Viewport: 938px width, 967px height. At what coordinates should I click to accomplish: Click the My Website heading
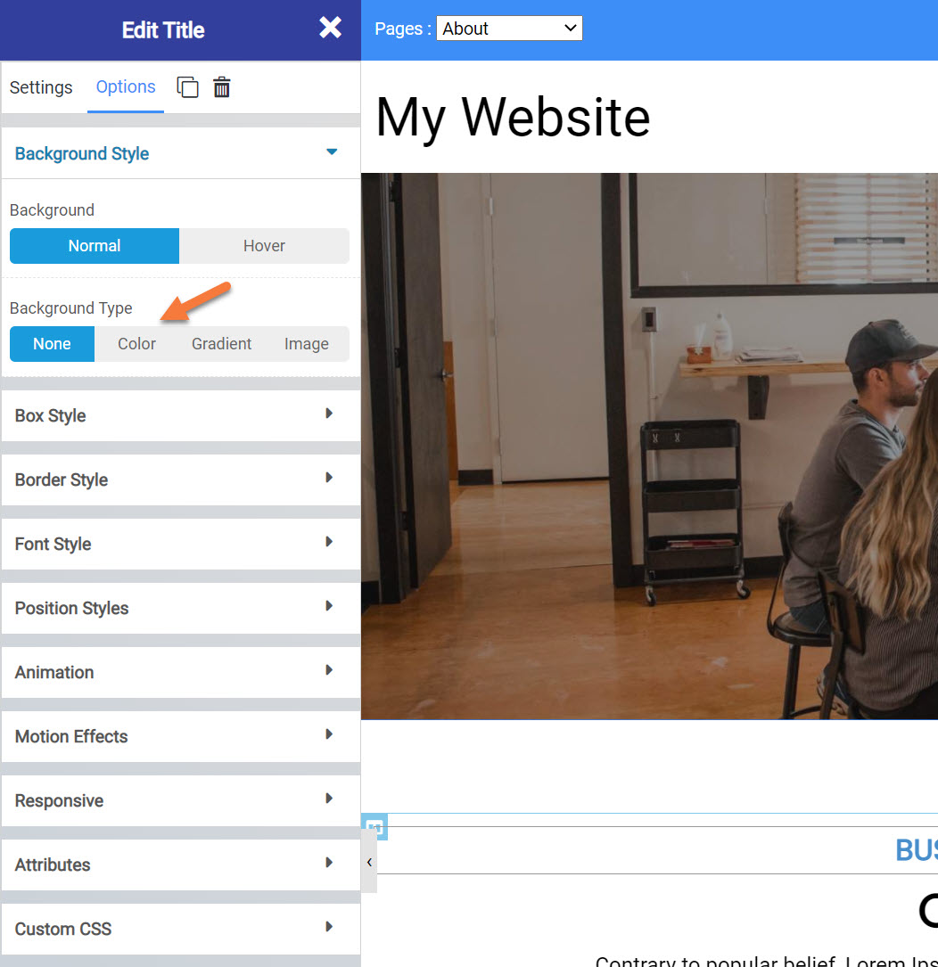(513, 117)
